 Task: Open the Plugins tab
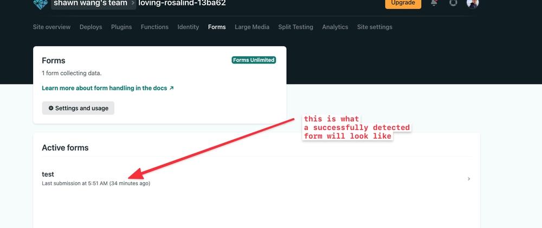[121, 27]
